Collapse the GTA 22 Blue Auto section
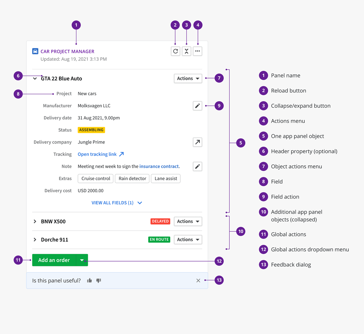The image size is (364, 334). (x=34, y=79)
